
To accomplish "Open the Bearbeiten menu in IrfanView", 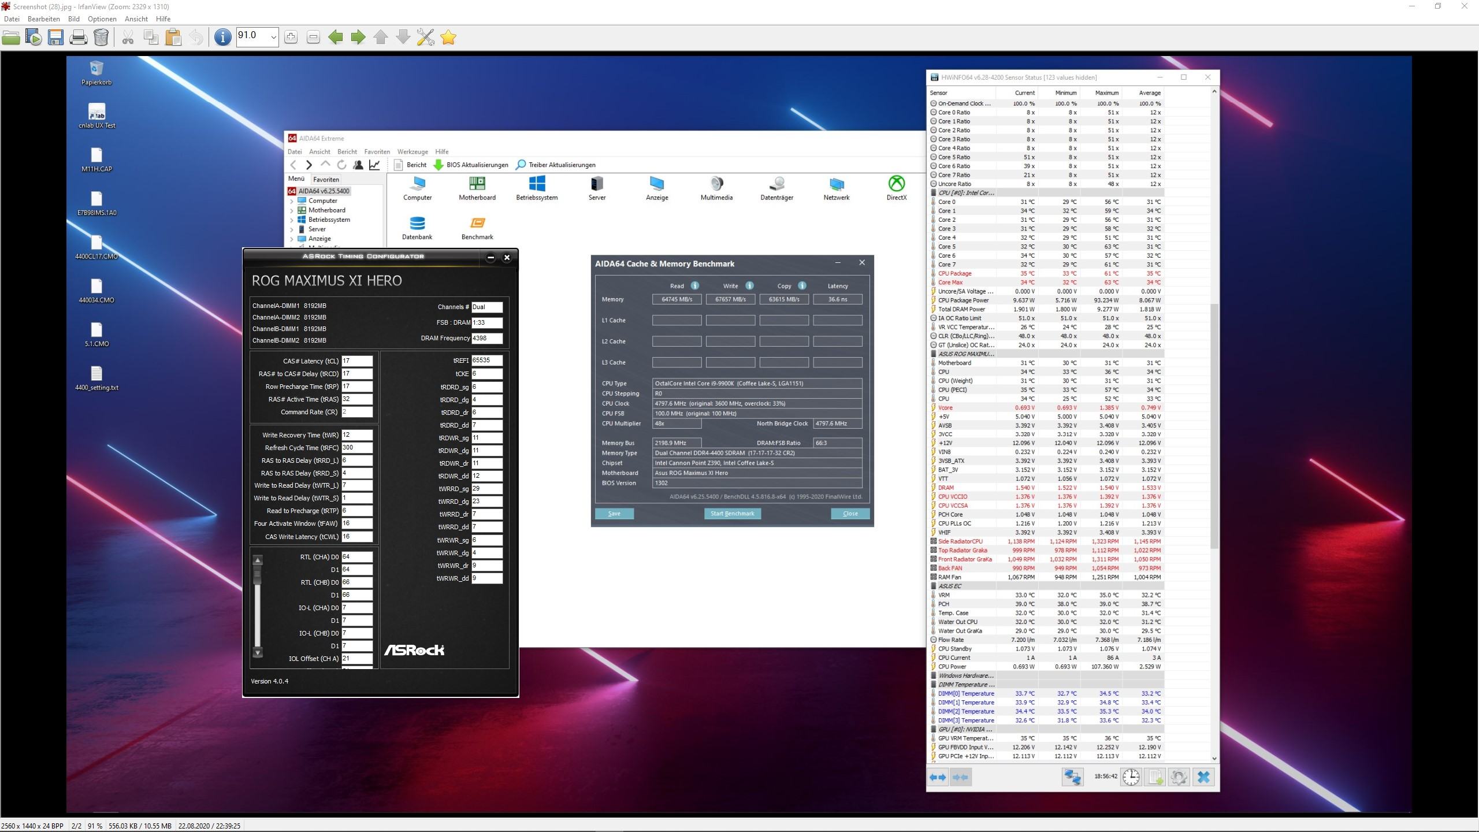I will (x=44, y=19).
